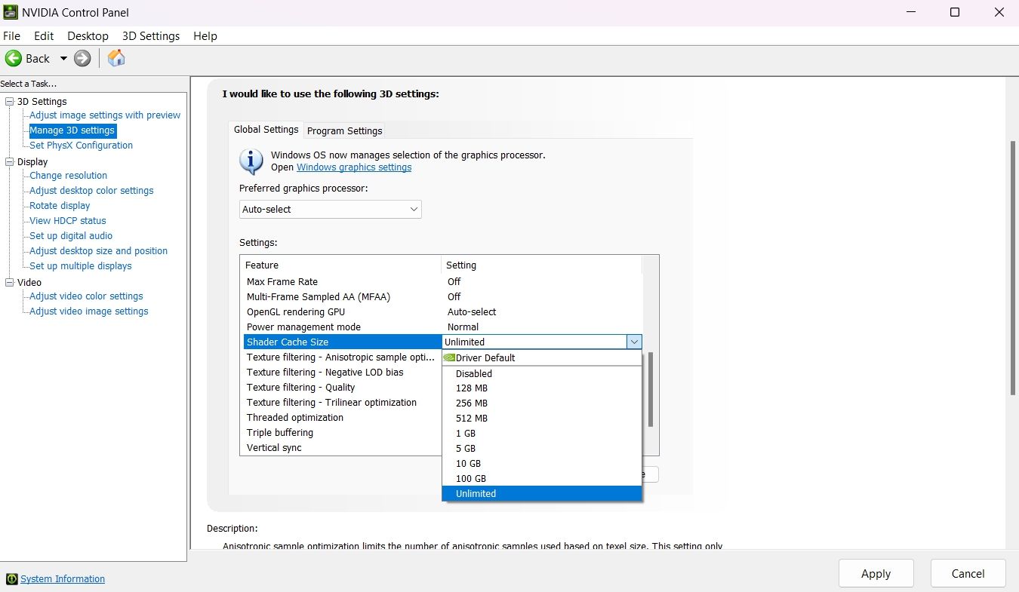1019x592 pixels.
Task: Click the NVIDIA logo beside Driver Default
Action: [450, 357]
